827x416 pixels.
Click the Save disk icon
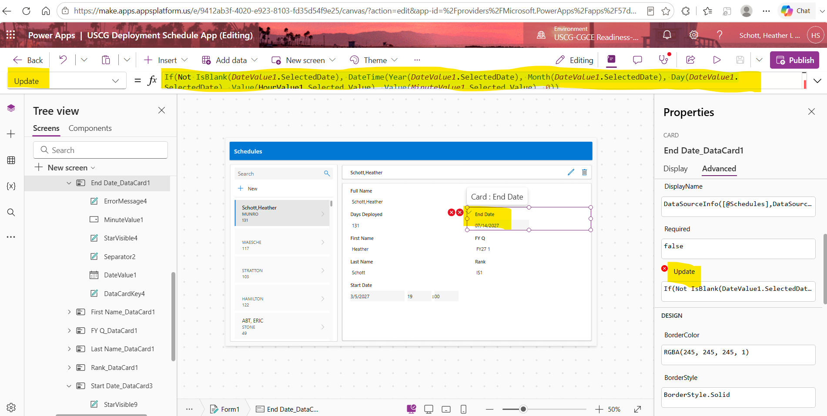[740, 60]
